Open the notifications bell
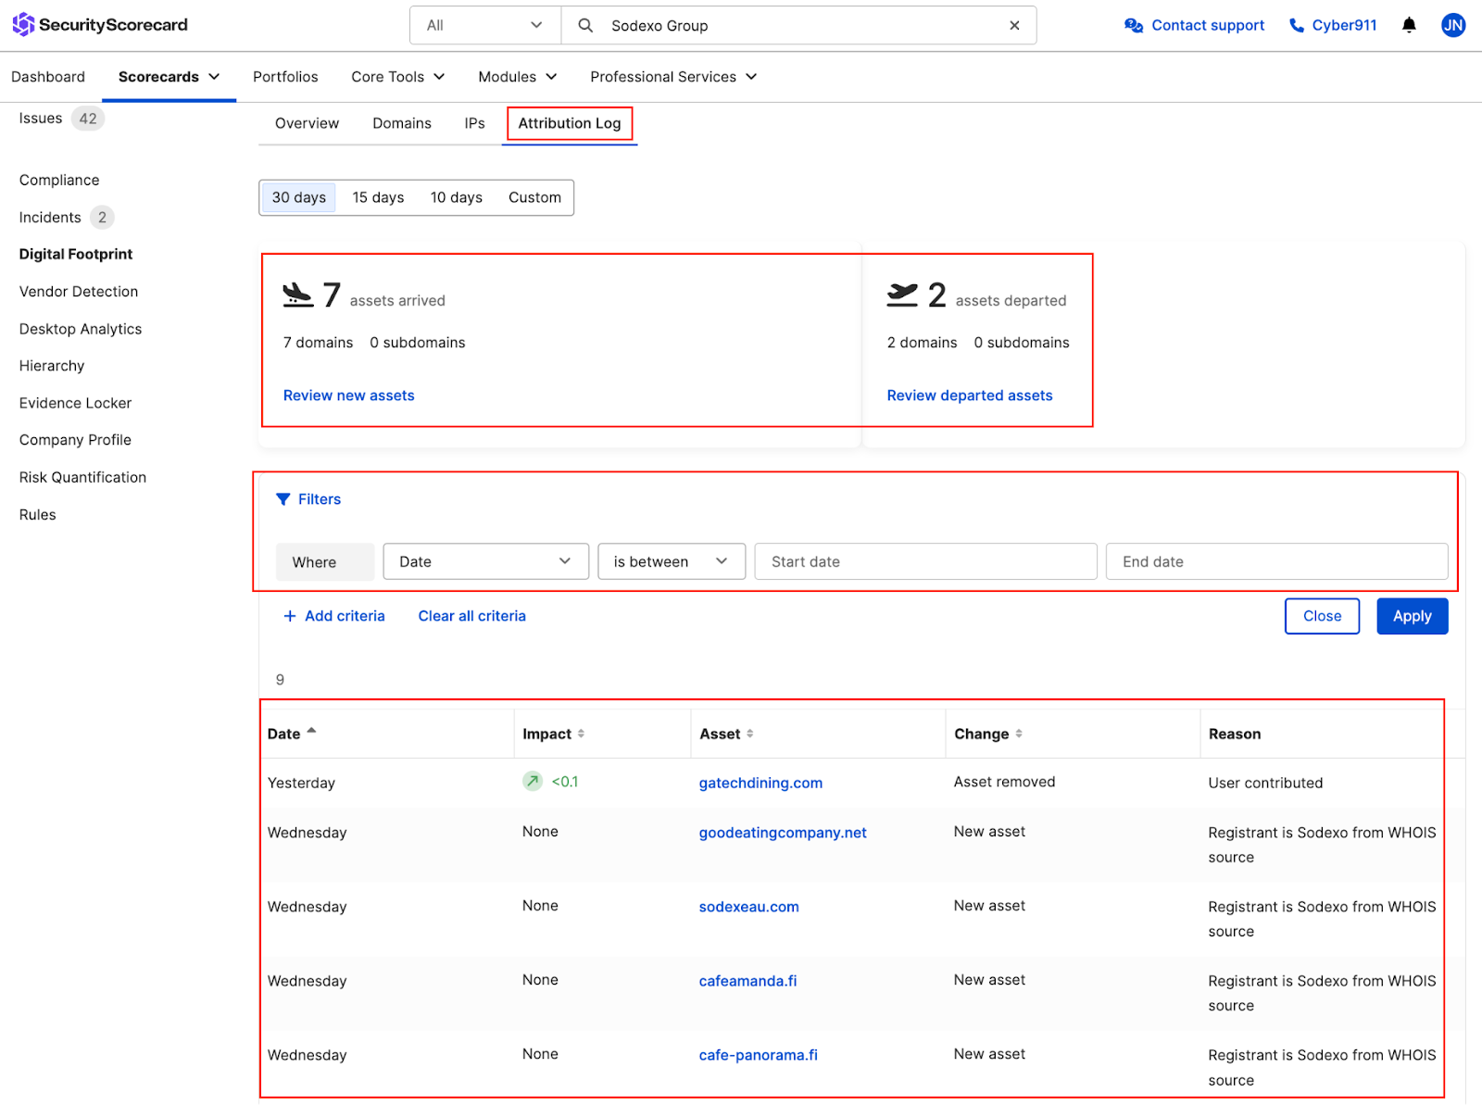 click(x=1409, y=25)
